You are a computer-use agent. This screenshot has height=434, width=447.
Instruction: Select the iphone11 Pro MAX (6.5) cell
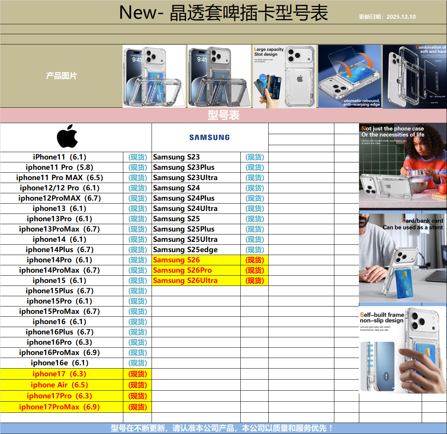62,177
